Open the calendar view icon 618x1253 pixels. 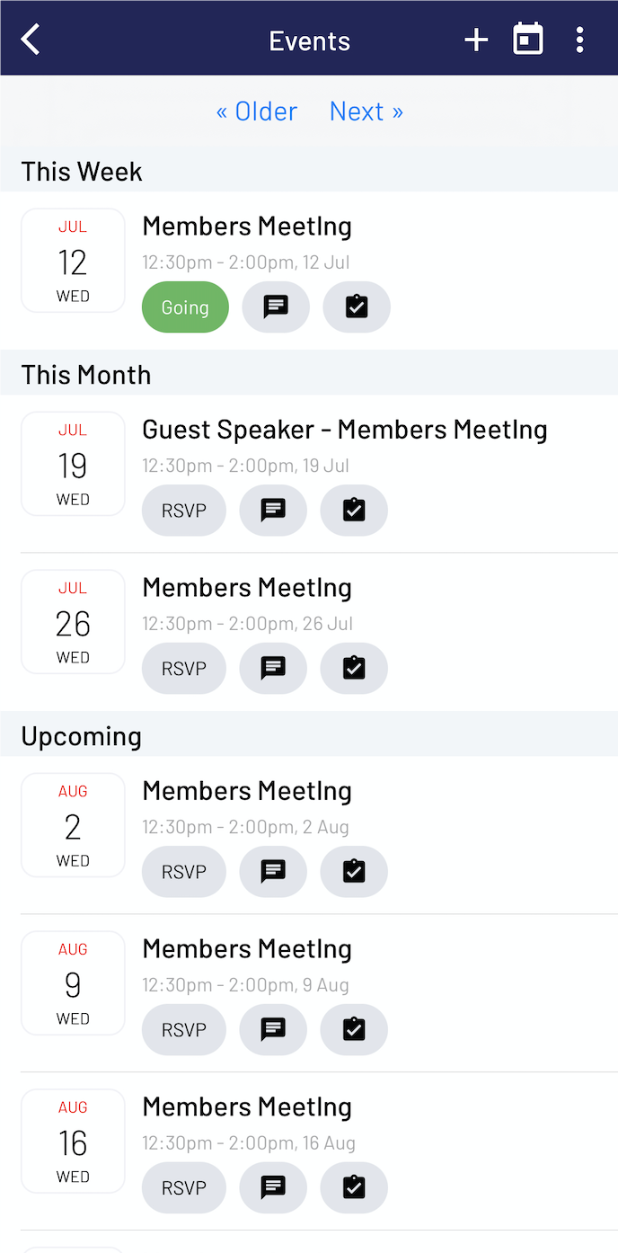coord(528,40)
